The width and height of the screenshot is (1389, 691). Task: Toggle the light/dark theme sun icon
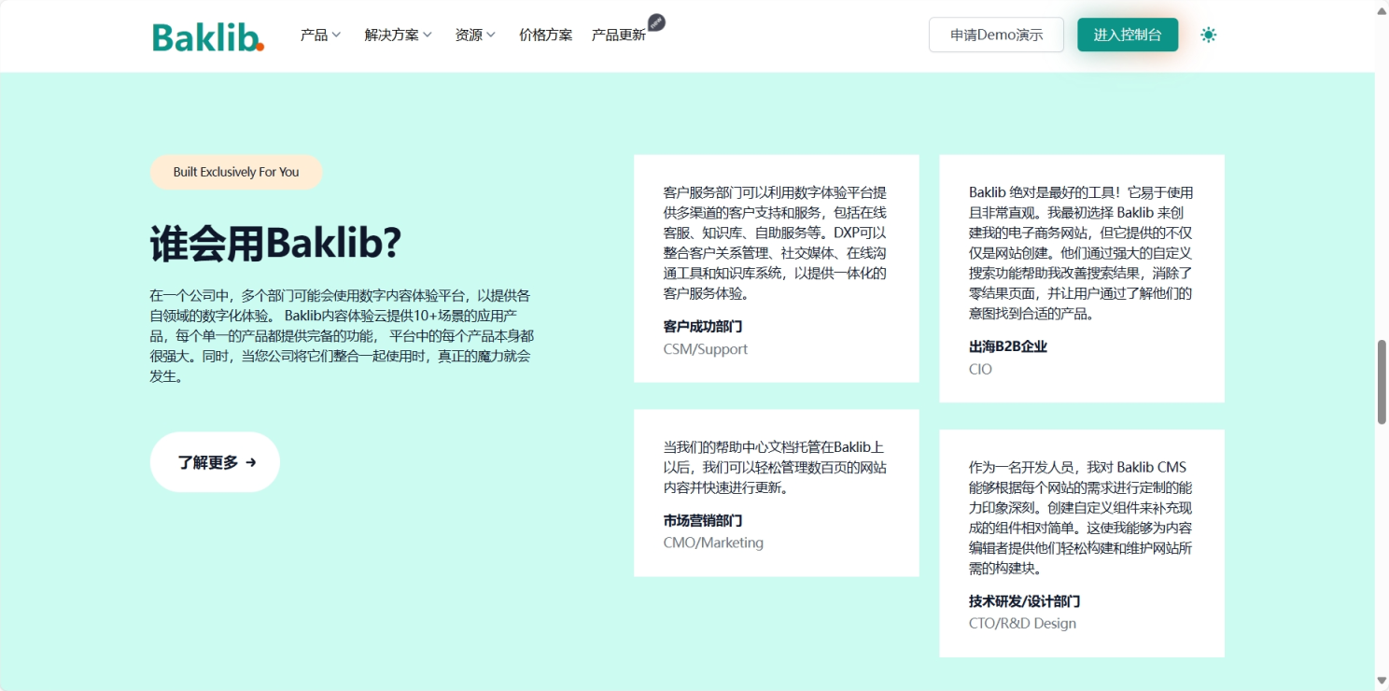pyautogui.click(x=1208, y=35)
